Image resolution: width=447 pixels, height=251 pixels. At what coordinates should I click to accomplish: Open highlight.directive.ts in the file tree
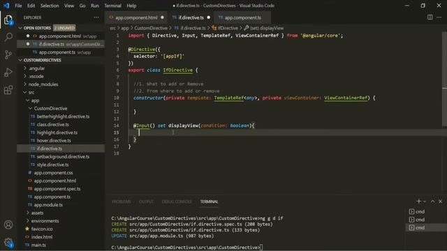coord(57,132)
